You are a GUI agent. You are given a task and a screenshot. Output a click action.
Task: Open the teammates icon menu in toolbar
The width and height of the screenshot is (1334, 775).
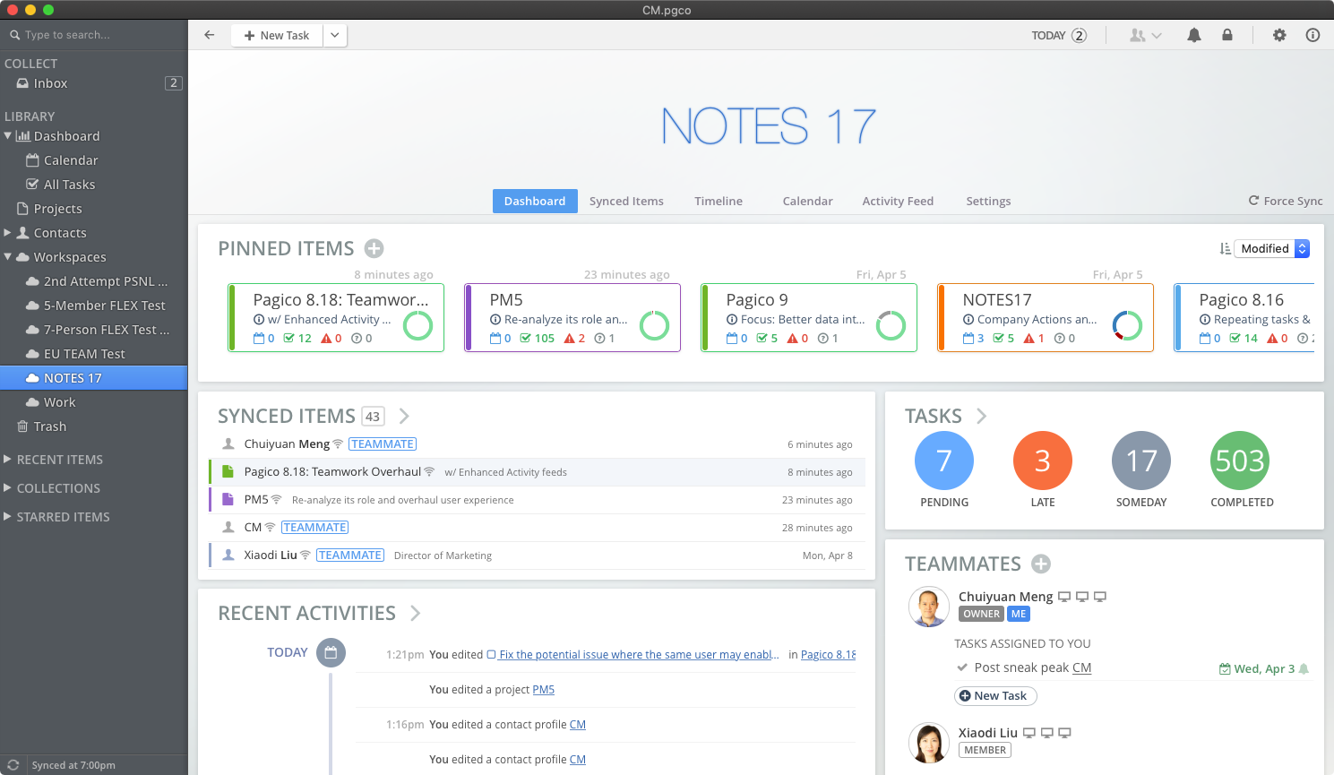pos(1145,35)
